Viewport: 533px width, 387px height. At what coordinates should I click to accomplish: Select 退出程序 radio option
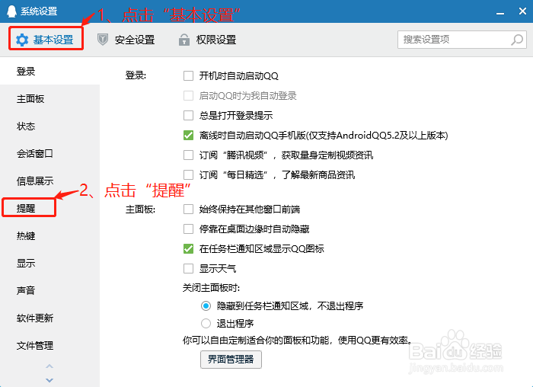[x=206, y=323]
